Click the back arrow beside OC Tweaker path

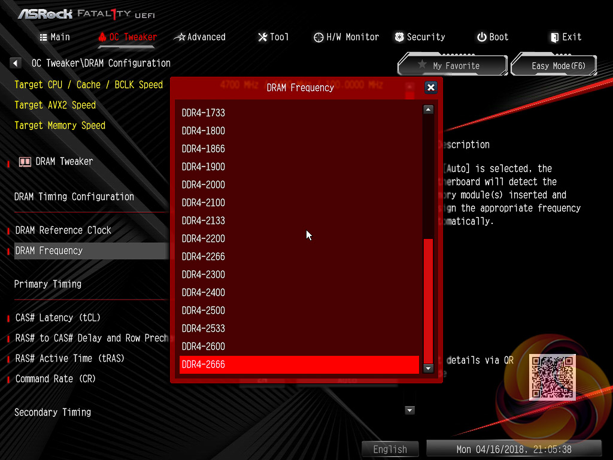15,63
